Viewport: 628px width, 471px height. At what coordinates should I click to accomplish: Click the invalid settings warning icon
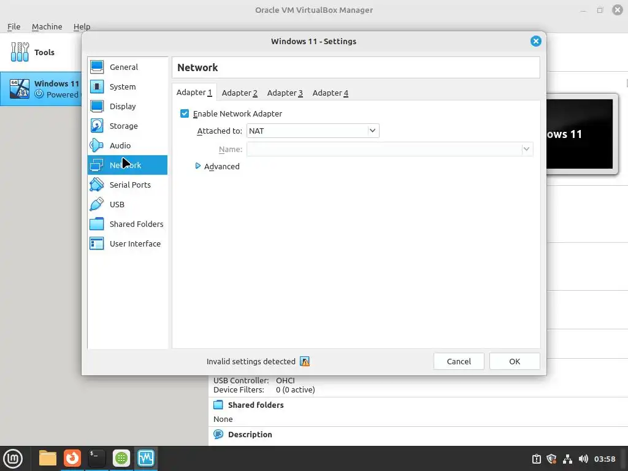point(305,361)
